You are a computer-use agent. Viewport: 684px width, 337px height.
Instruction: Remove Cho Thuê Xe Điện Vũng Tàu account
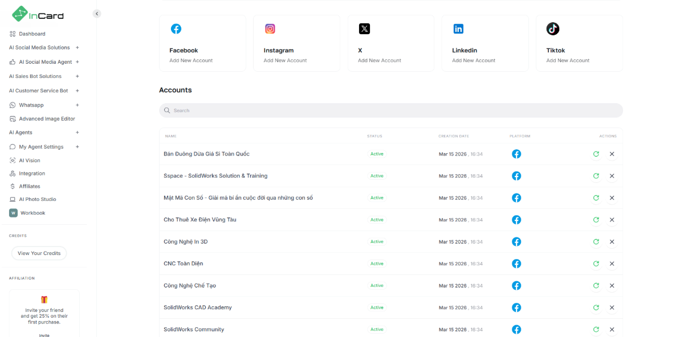tap(612, 220)
